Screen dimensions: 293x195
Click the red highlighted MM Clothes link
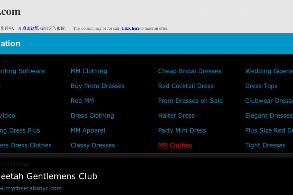(x=175, y=145)
